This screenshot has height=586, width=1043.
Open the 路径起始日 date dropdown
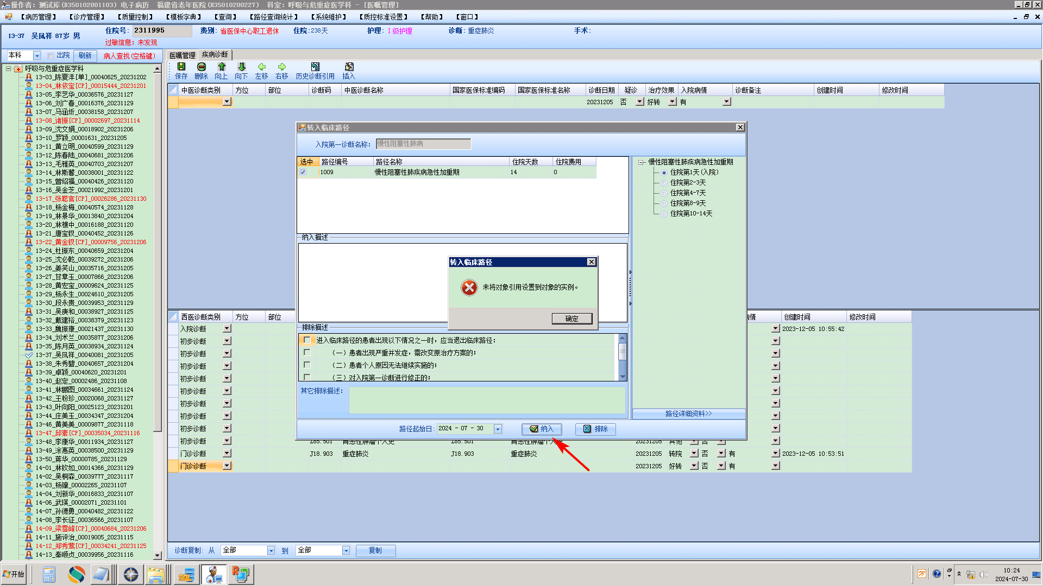pos(498,429)
